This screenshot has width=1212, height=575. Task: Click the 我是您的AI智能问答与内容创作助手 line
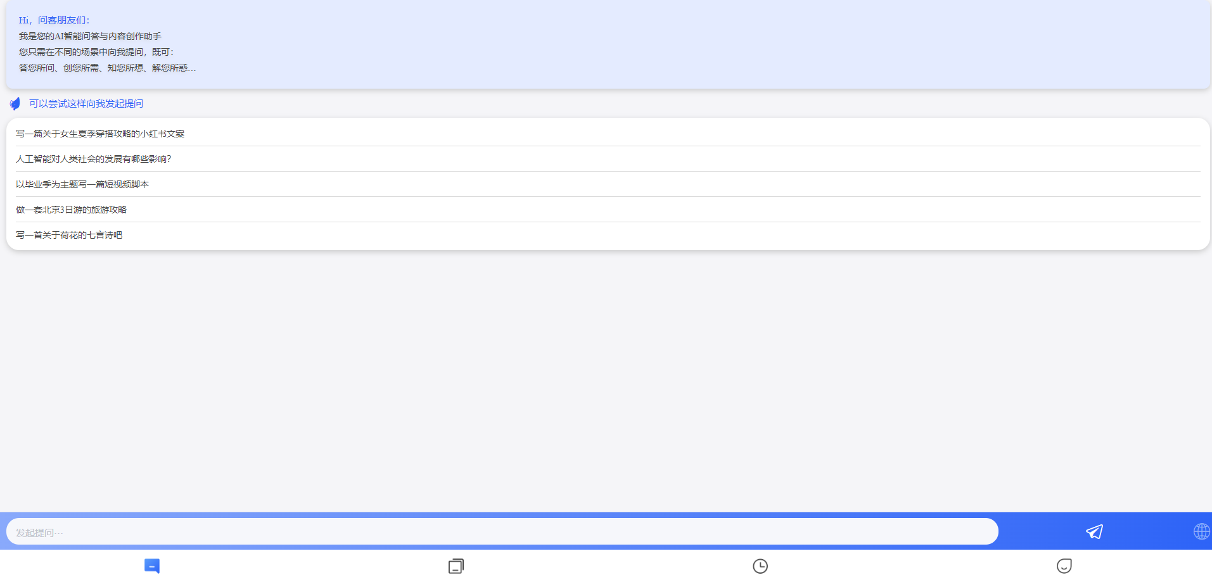90,36
